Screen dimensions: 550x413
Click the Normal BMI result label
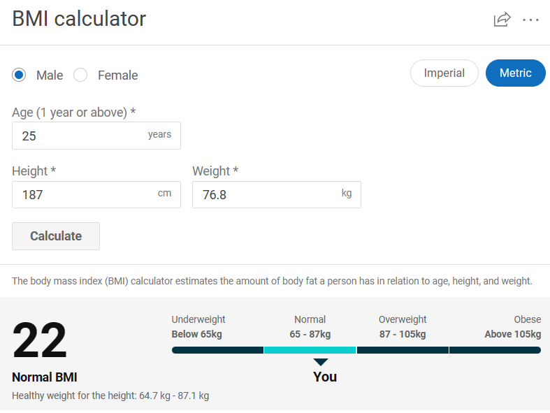[x=44, y=377]
